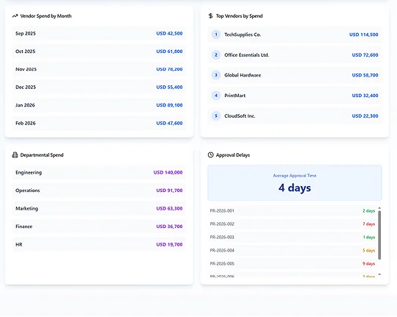
Task: Select the PrintMart vendor name
Action: (235, 96)
